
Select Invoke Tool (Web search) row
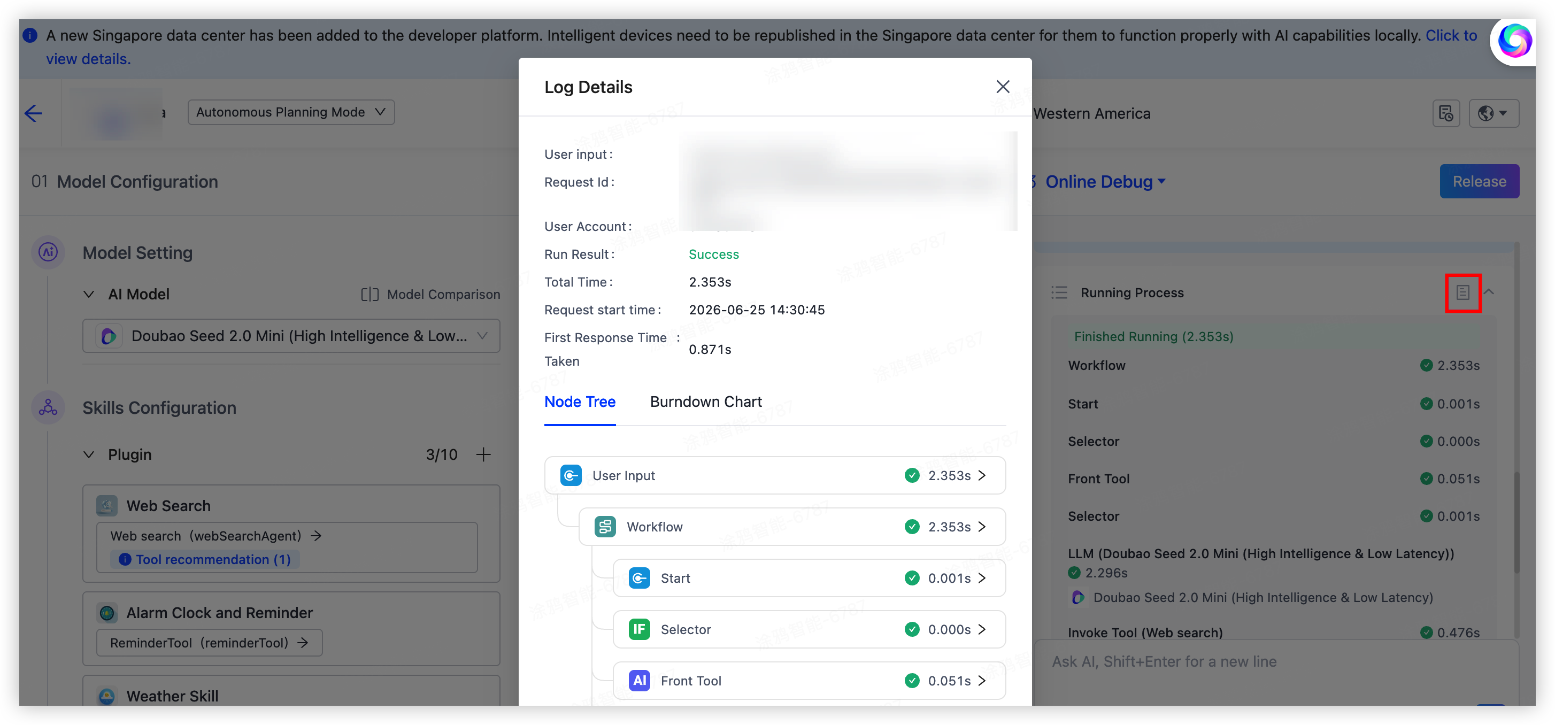coord(1274,632)
